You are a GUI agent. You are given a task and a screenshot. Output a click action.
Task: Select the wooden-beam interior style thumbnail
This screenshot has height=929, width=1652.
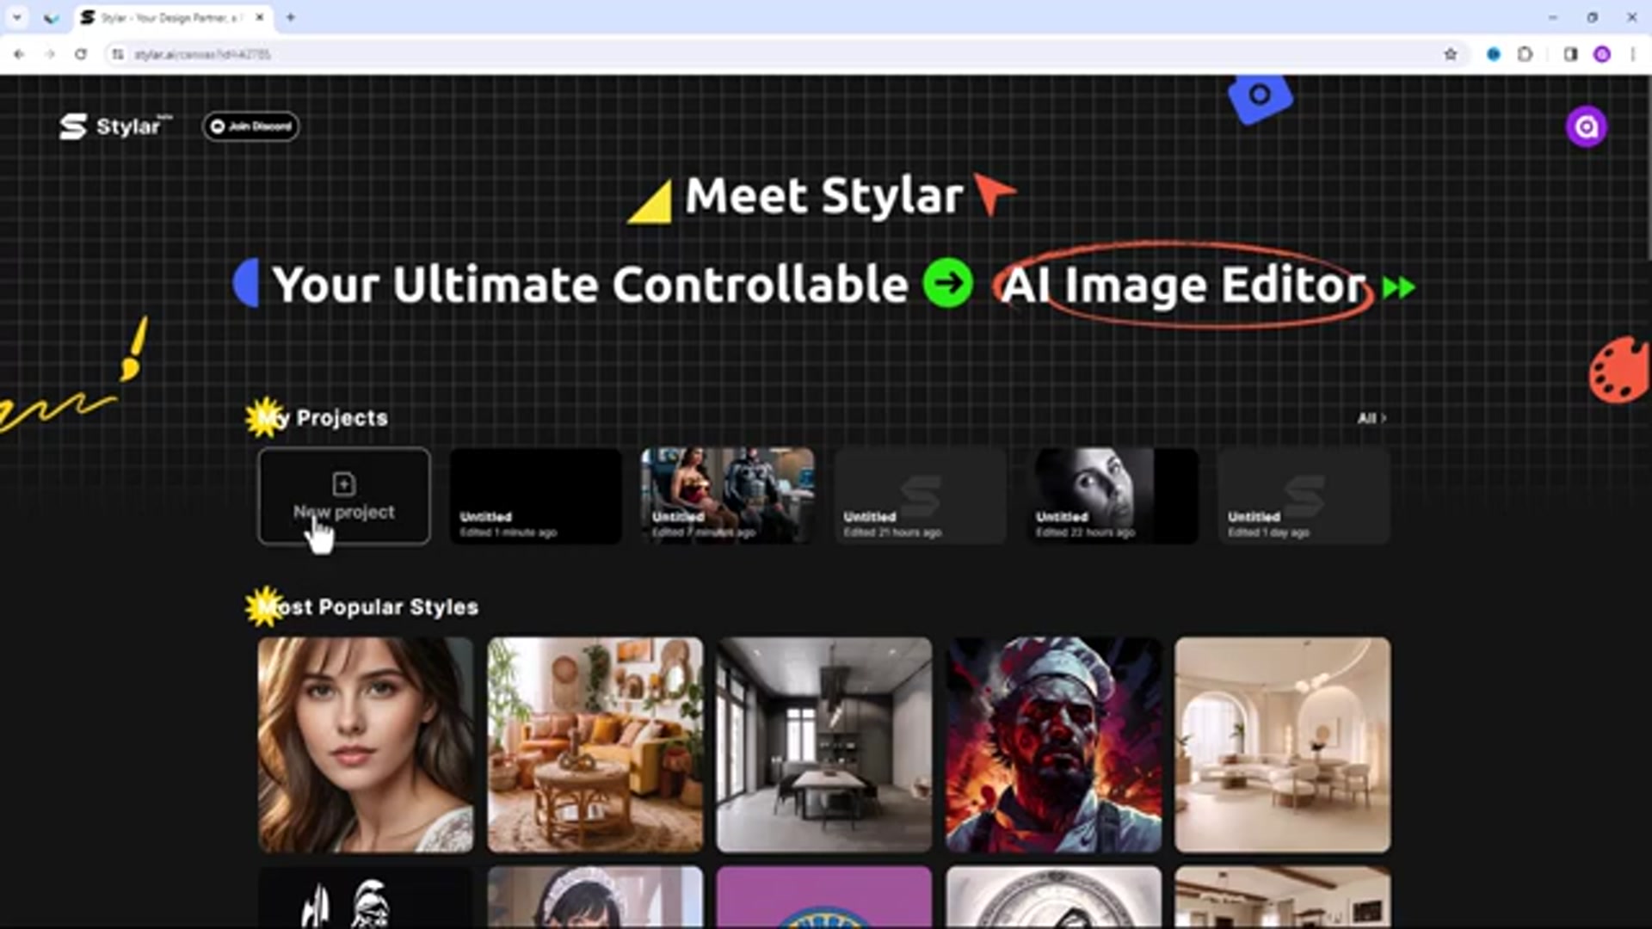point(1283,897)
